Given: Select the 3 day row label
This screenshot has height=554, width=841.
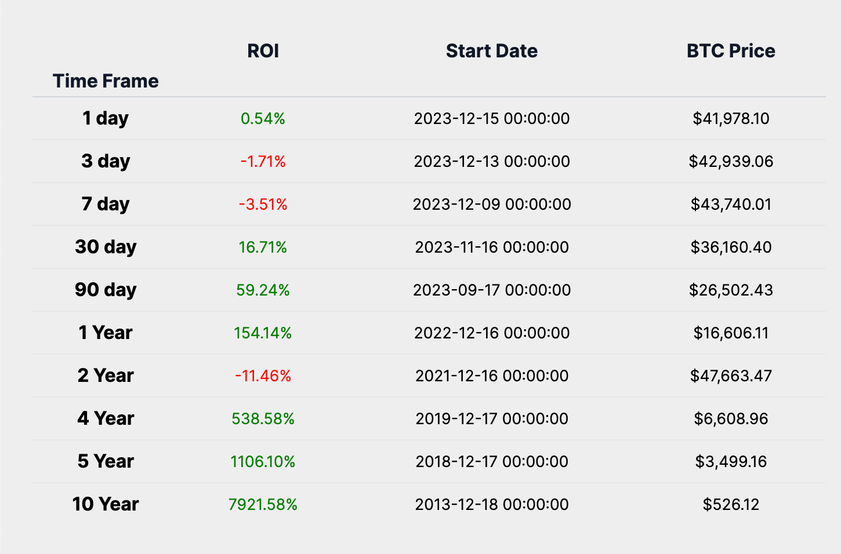Looking at the screenshot, I should tap(106, 161).
